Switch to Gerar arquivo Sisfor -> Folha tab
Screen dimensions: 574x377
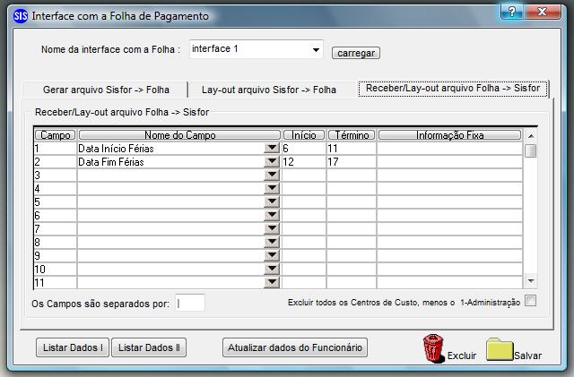click(106, 90)
